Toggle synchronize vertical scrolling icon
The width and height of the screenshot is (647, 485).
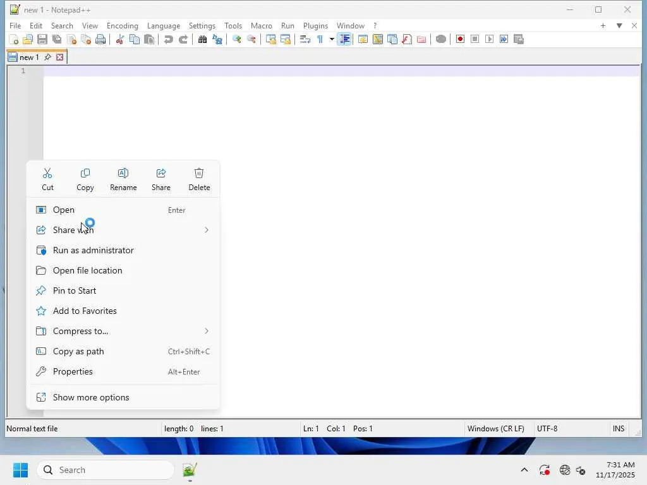[270, 40]
